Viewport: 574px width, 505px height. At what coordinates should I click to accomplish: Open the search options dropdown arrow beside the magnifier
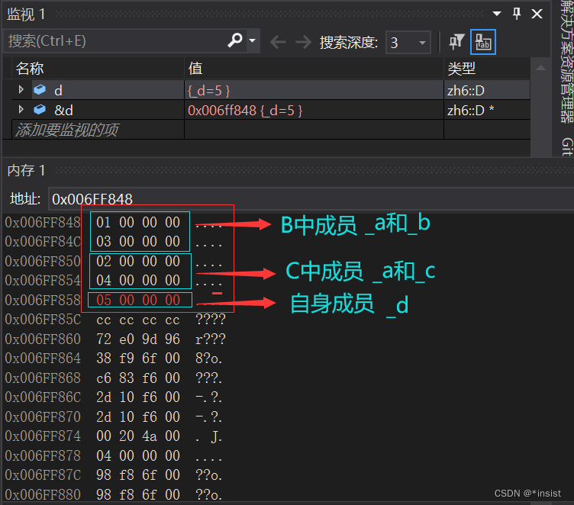pyautogui.click(x=252, y=40)
